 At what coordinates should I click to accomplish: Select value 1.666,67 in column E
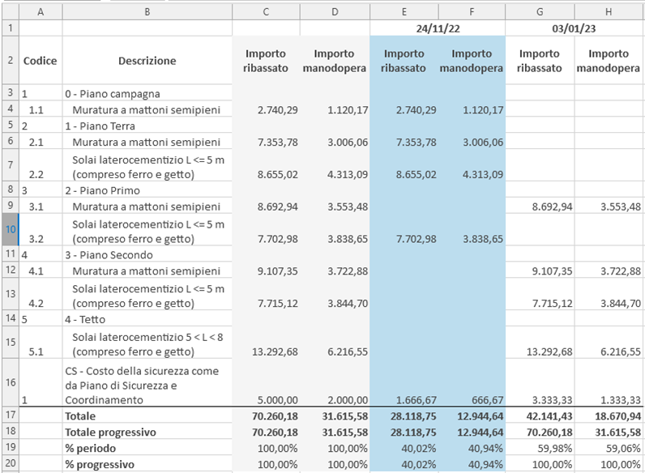point(404,383)
